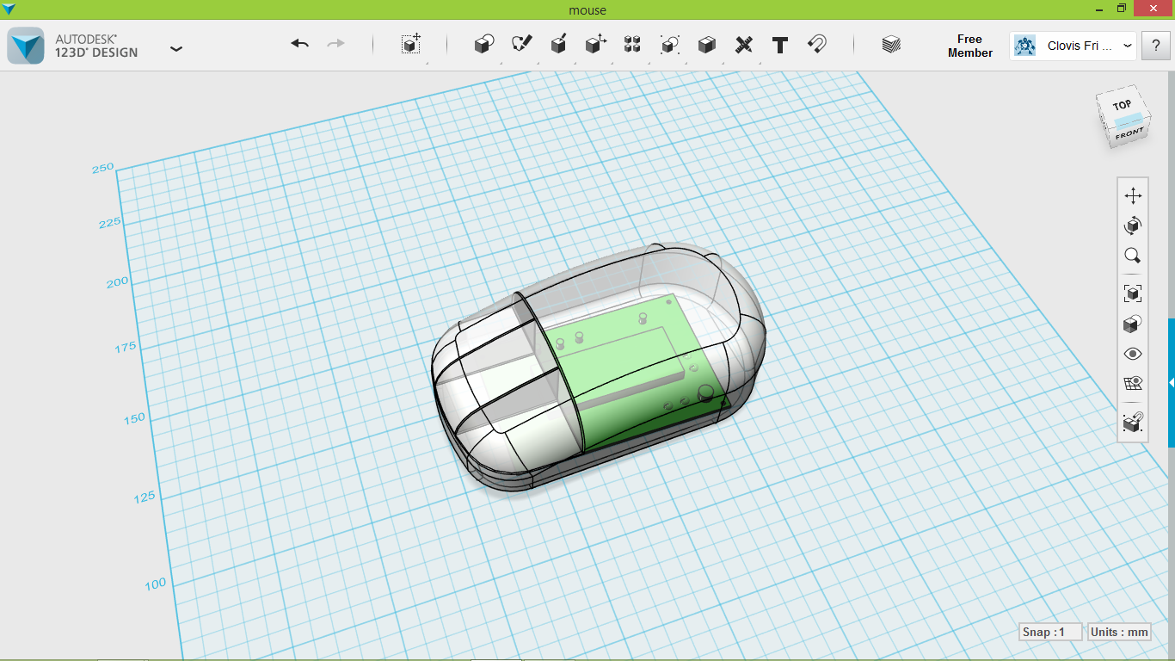Open the Pattern tool menu
This screenshot has height=661, width=1175.
pos(632,45)
